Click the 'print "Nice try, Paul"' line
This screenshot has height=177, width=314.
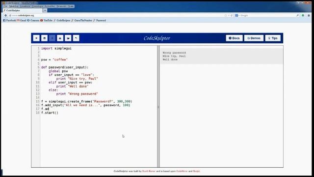[77, 79]
